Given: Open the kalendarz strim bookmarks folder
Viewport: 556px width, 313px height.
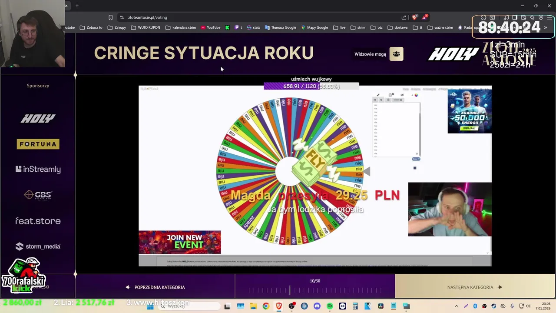Looking at the screenshot, I should [x=181, y=27].
